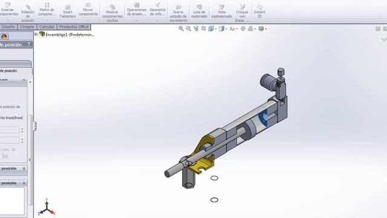Switch to Croquis tab

click(27, 27)
